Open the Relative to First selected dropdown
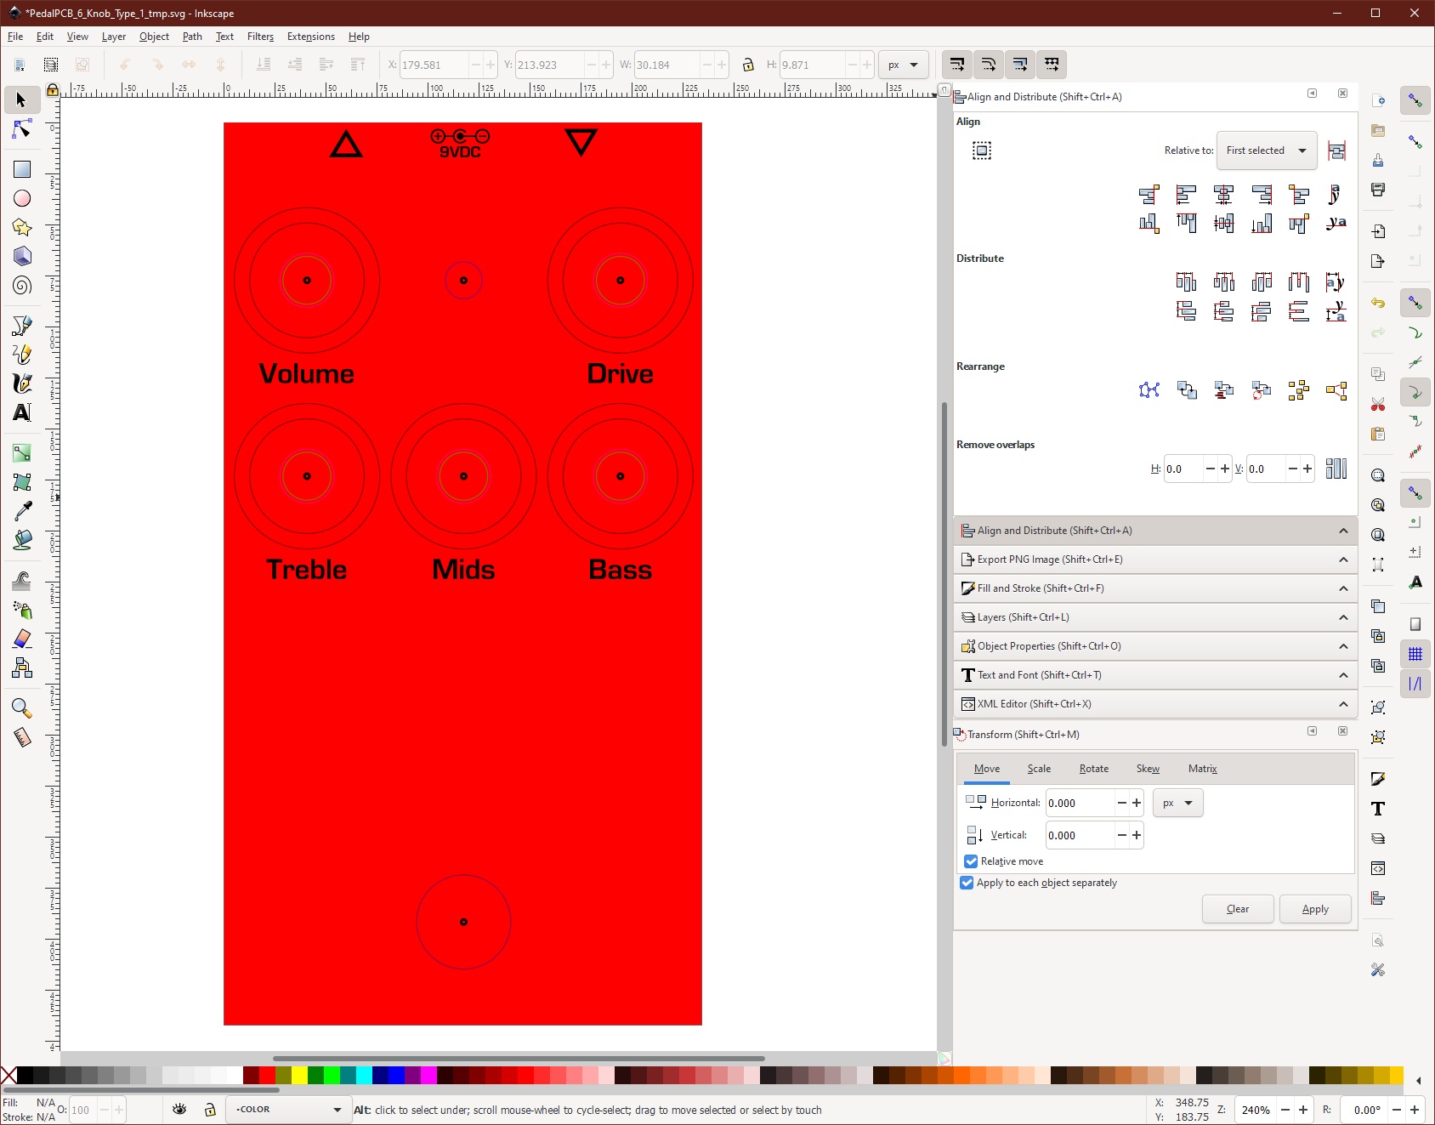This screenshot has width=1435, height=1125. point(1266,151)
